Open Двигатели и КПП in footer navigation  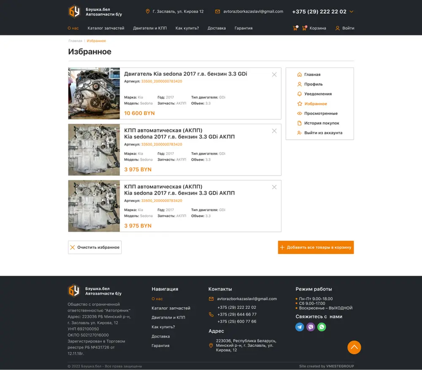[x=168, y=318]
